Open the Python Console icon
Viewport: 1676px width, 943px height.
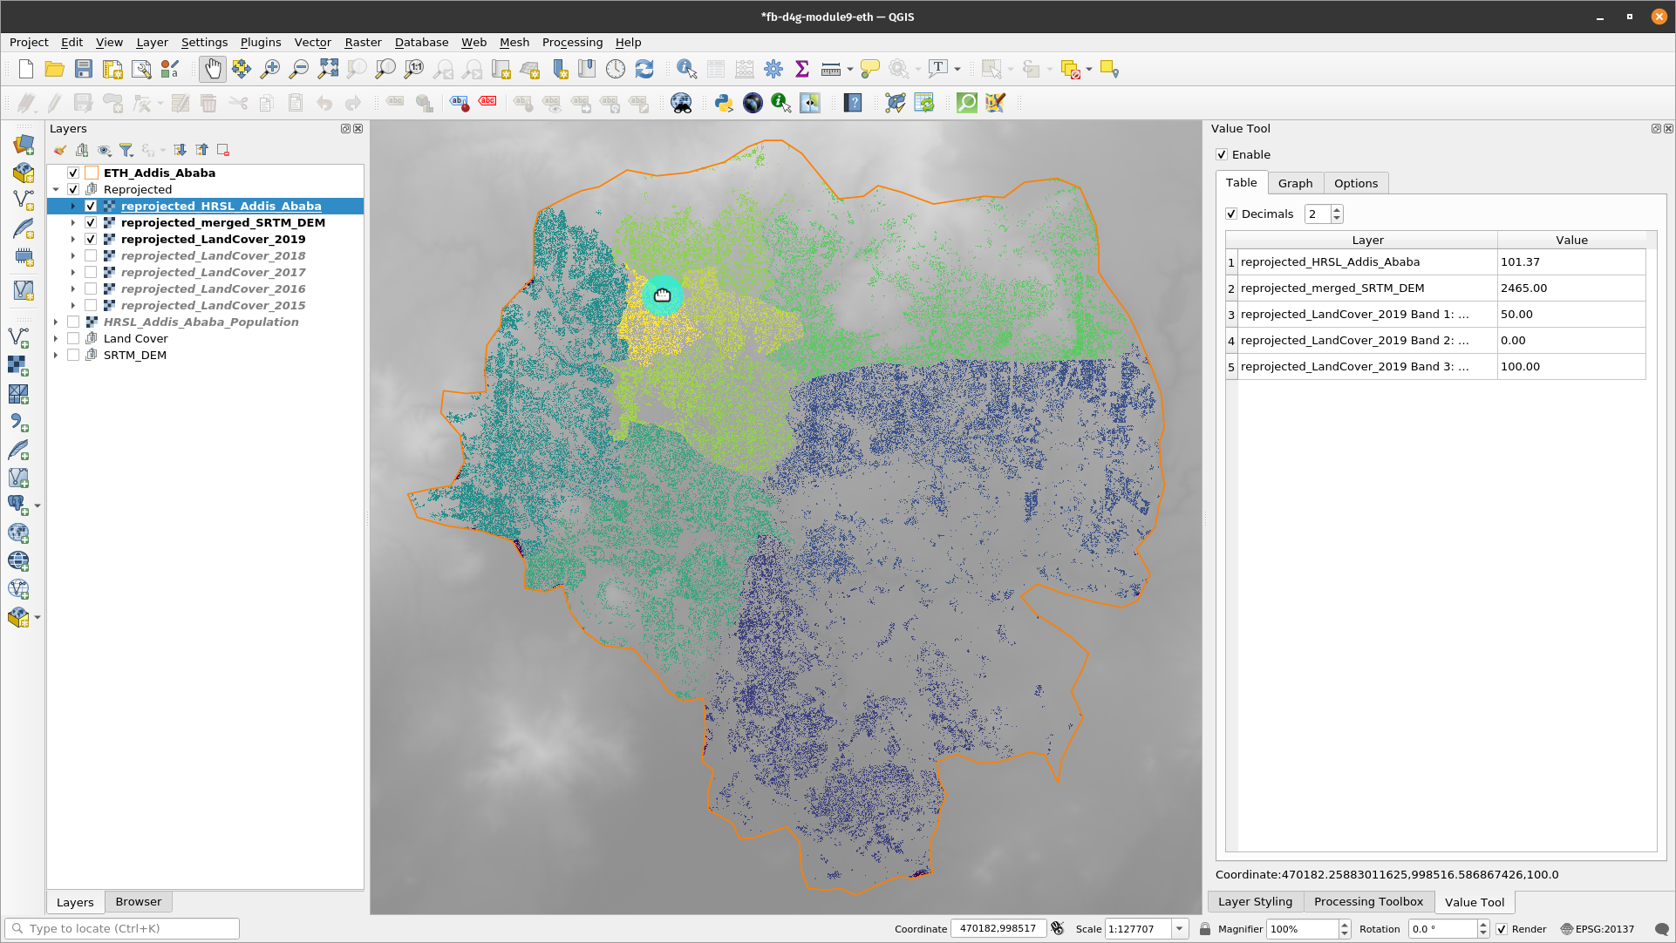[x=724, y=103]
